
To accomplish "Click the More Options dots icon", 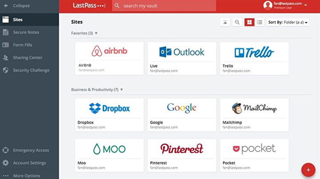I will pos(5,175).
